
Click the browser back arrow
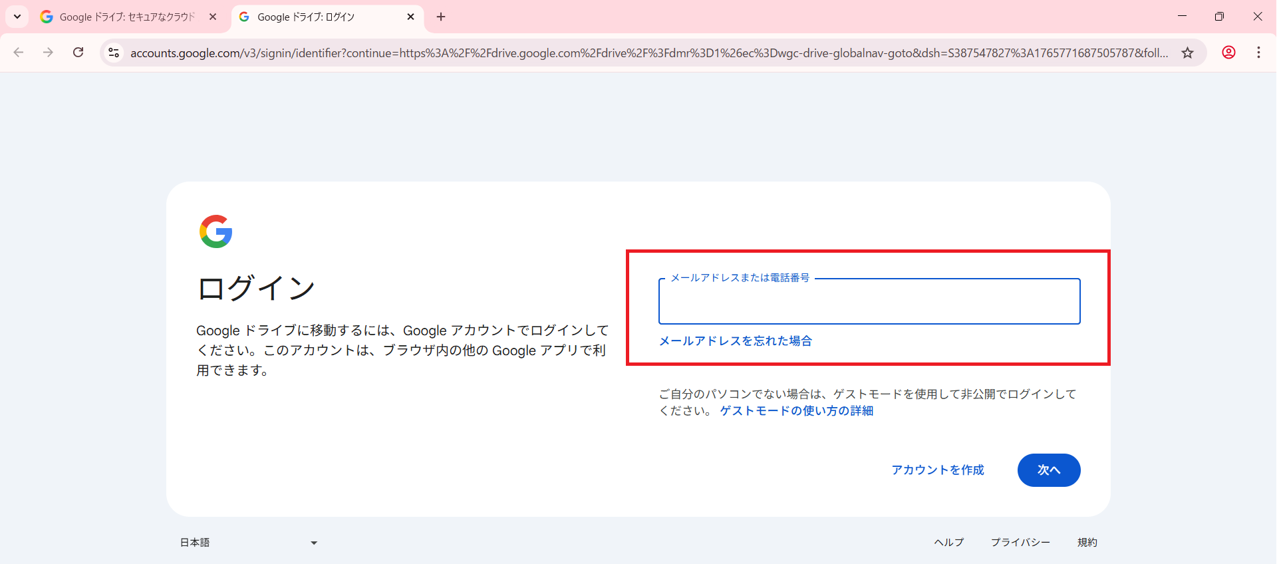point(19,53)
